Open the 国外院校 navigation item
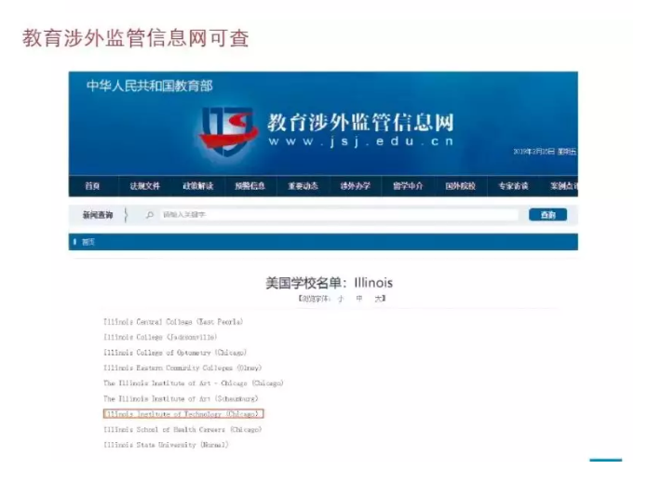The height and width of the screenshot is (483, 647). pyautogui.click(x=461, y=186)
